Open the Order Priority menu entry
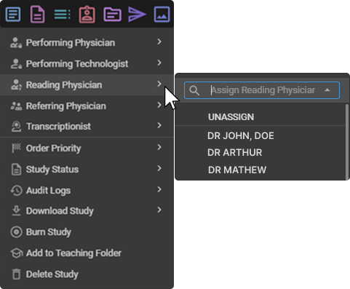The height and width of the screenshot is (289, 350). (x=87, y=148)
